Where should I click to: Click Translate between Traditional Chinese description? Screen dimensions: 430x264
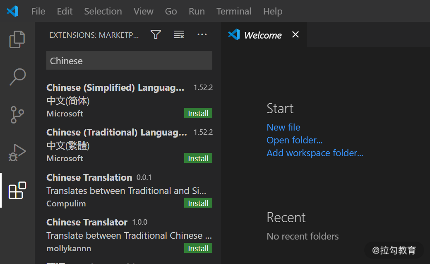[x=129, y=236]
